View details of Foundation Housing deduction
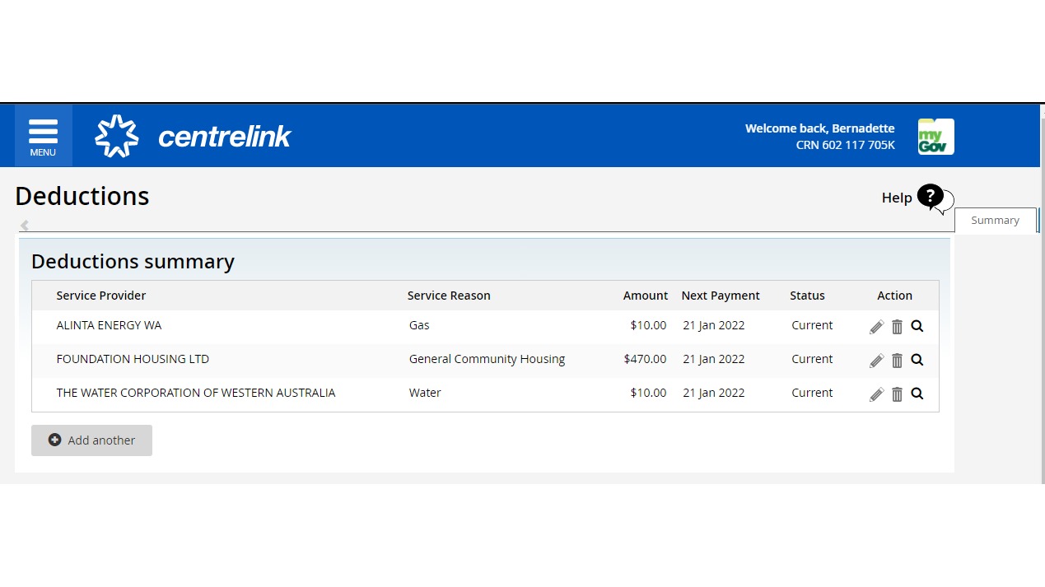Image resolution: width=1045 pixels, height=587 pixels. (x=917, y=360)
